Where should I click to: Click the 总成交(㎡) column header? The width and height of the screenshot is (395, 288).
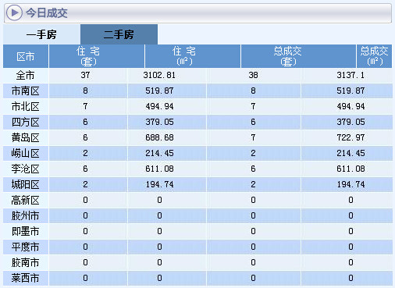pos(374,56)
